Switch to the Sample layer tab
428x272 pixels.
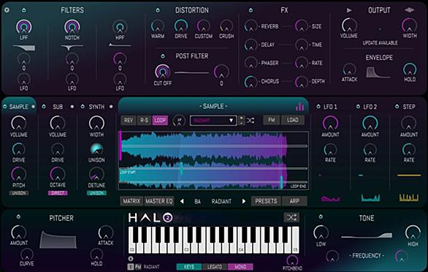[x=18, y=107]
